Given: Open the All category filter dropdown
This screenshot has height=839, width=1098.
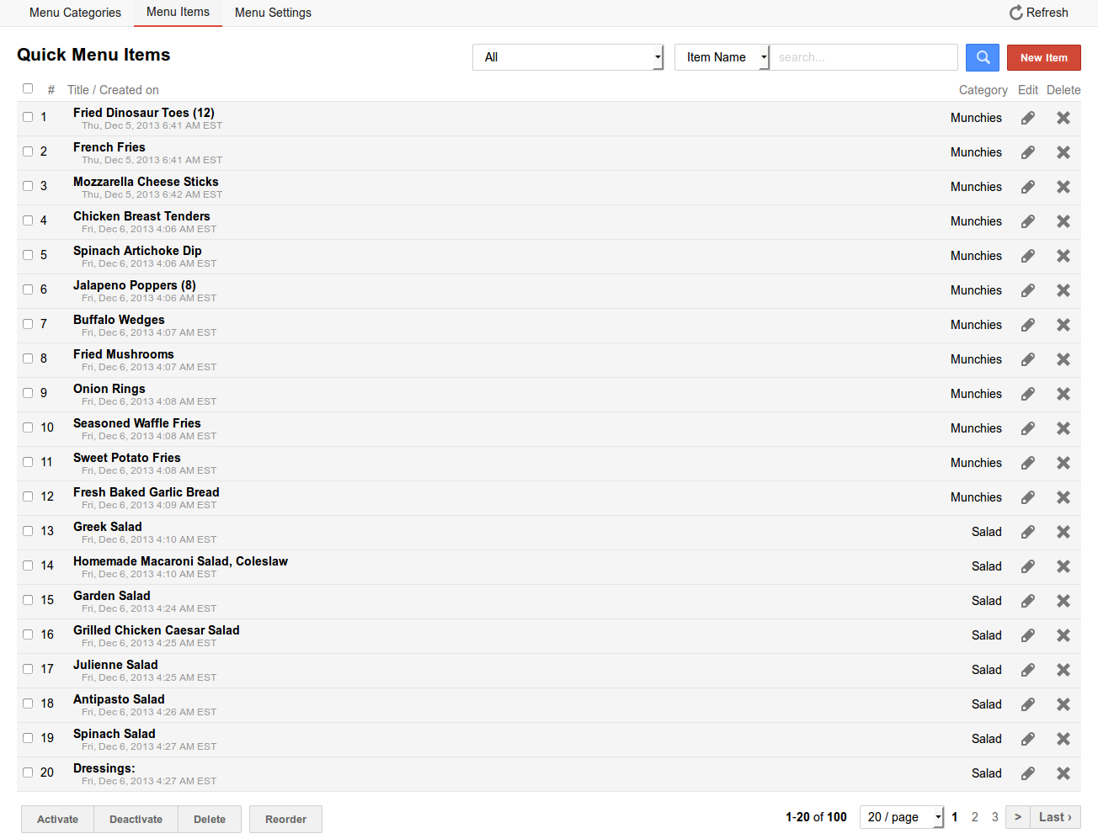Looking at the screenshot, I should click(x=568, y=57).
